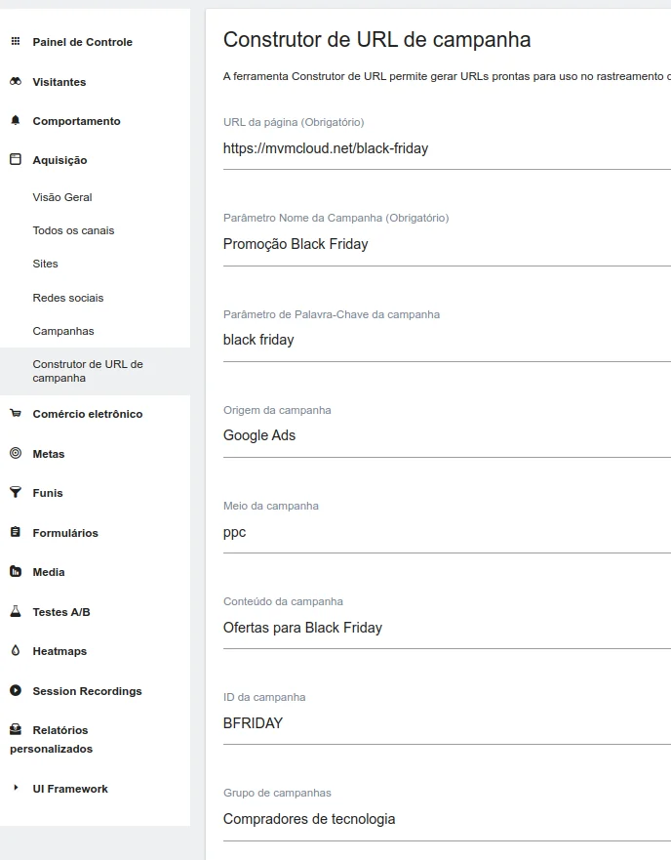Expand the UI Framework menu arrow
Screen dimensions: 671x860
tap(16, 788)
